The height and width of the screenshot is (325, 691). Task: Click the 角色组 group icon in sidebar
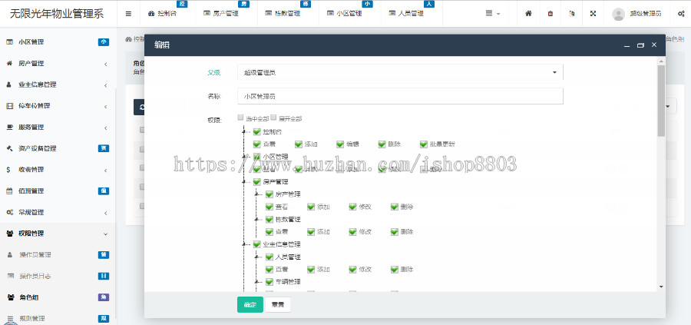coord(11,297)
